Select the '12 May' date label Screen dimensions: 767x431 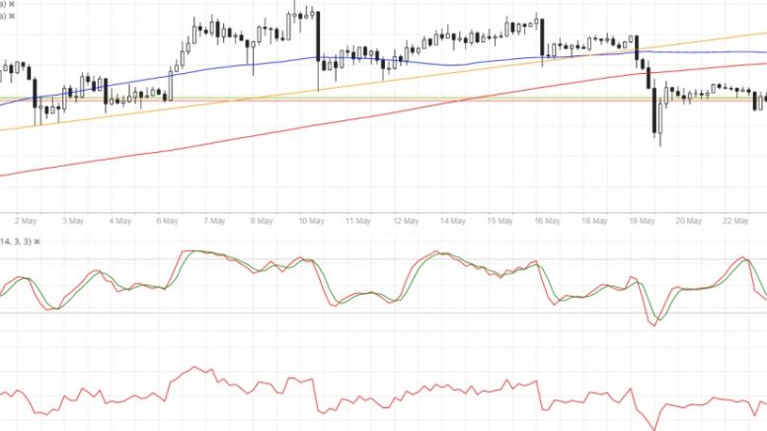click(x=406, y=221)
